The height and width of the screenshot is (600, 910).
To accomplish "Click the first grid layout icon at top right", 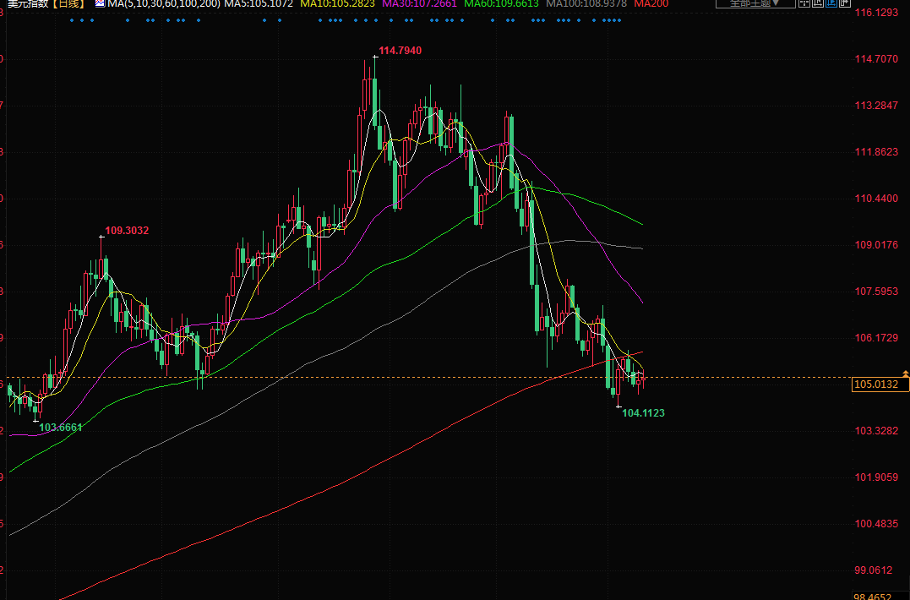I will 804,3.
